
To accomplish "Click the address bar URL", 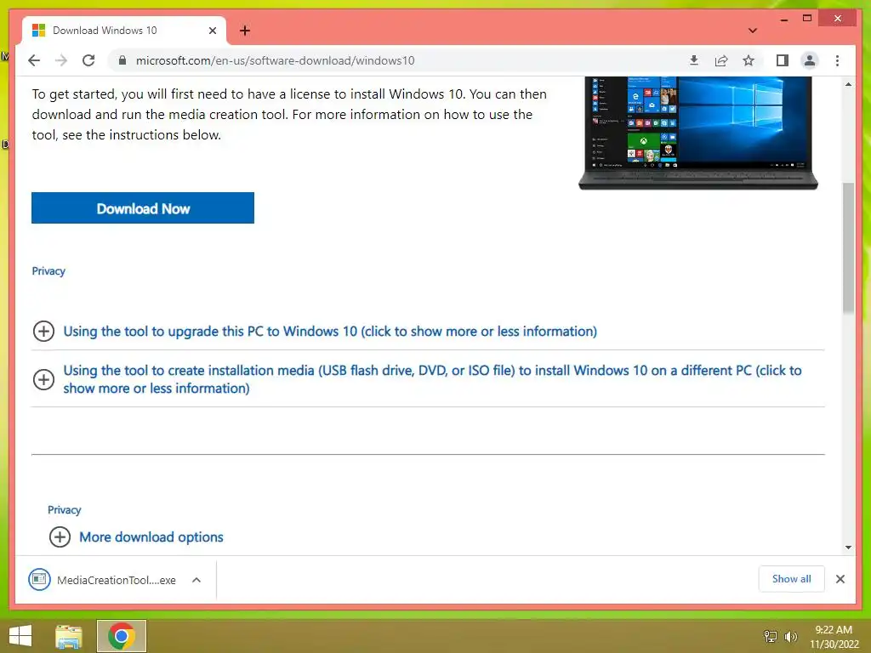I will pos(275,60).
